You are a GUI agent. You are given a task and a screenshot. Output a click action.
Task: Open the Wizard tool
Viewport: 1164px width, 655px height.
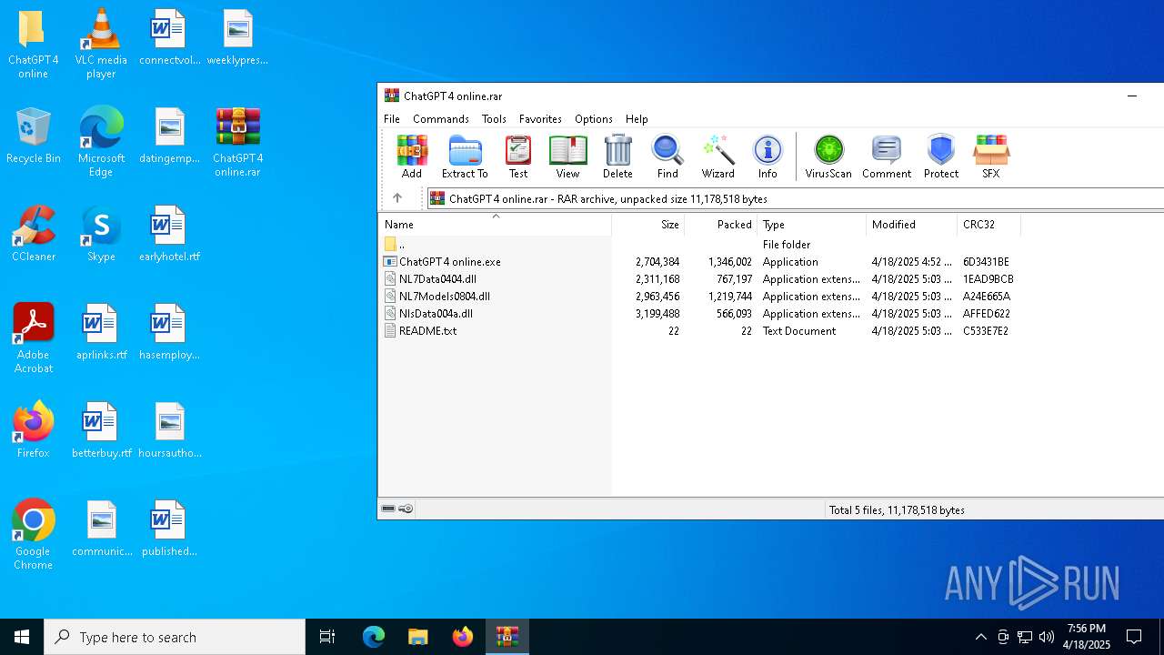tap(717, 156)
